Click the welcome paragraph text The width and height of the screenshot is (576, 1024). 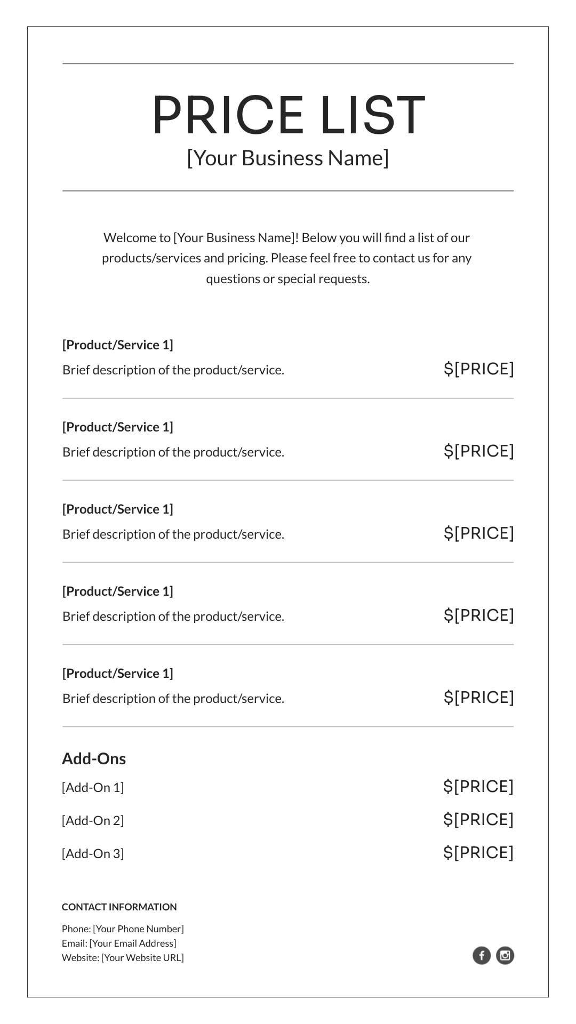click(288, 258)
